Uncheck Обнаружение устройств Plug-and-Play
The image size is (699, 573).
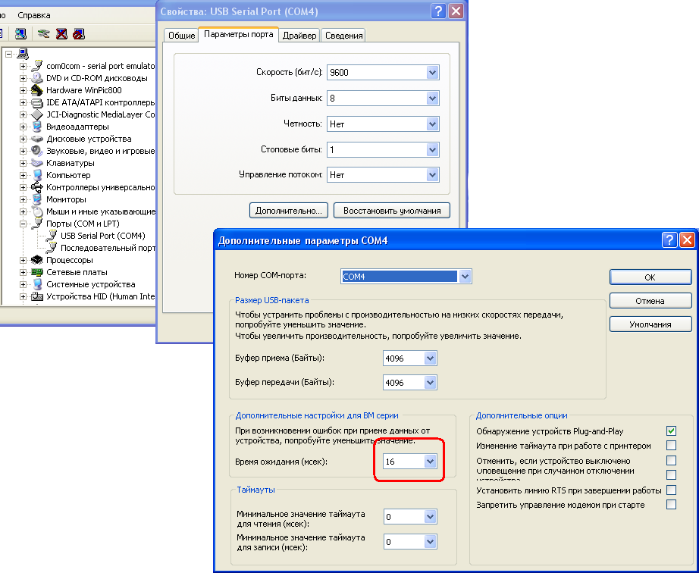click(x=672, y=431)
